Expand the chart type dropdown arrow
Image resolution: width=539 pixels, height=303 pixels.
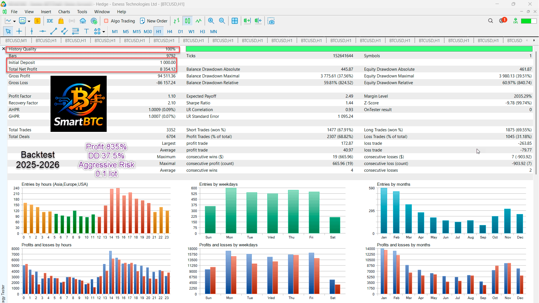[x=14, y=21]
